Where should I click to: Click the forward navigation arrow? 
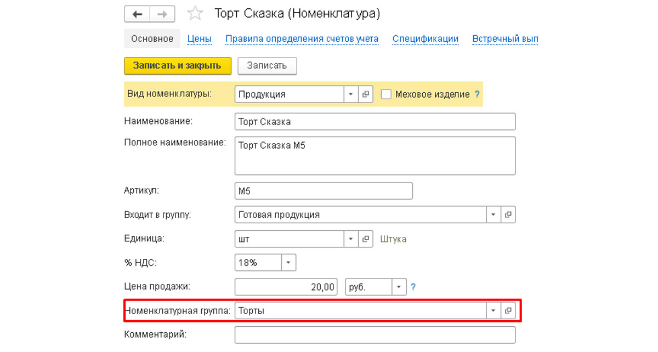click(162, 14)
